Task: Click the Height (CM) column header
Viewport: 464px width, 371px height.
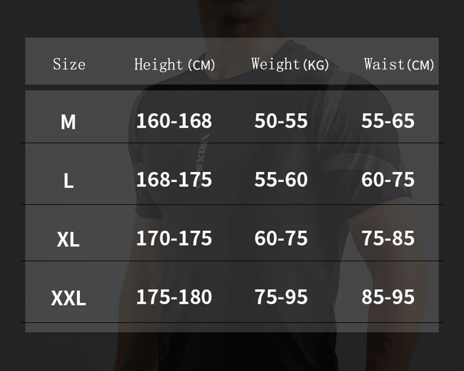Action: [x=174, y=64]
